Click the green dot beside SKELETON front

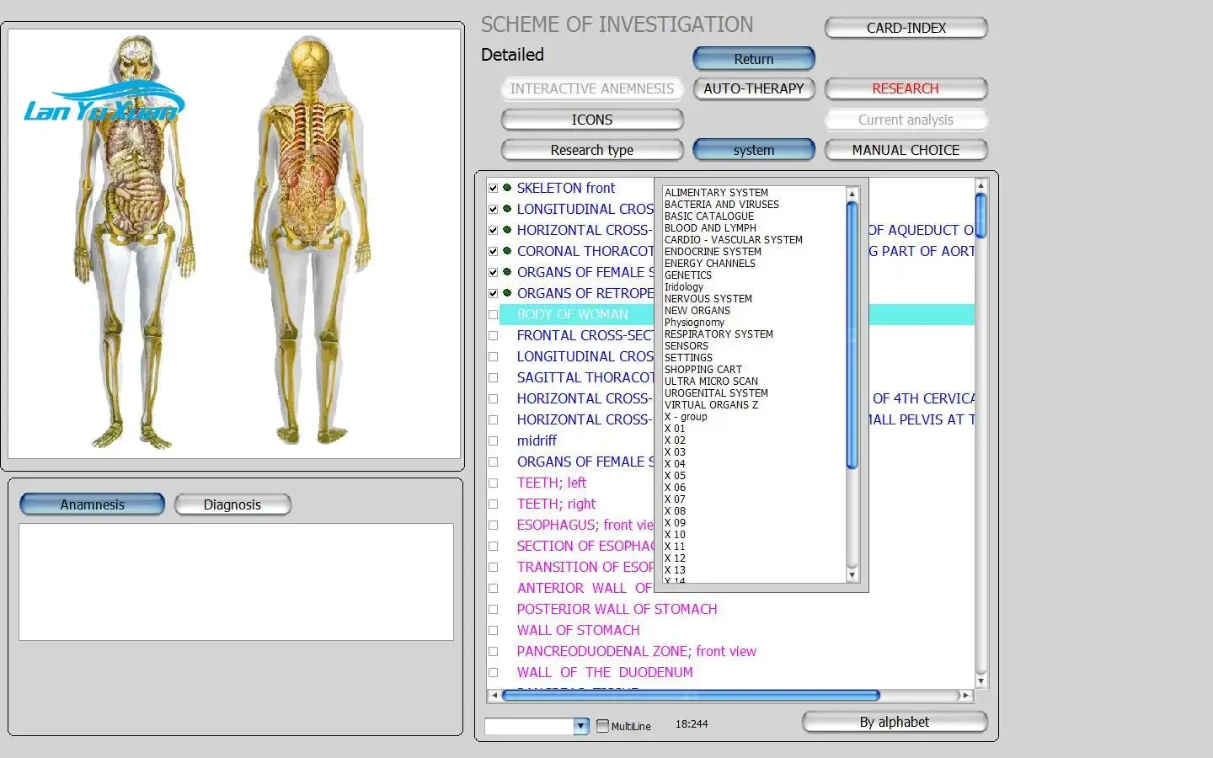[x=507, y=188]
